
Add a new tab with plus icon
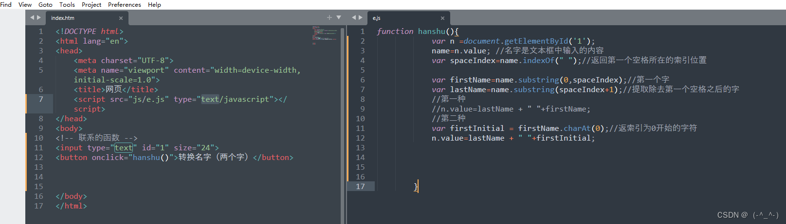click(x=329, y=17)
